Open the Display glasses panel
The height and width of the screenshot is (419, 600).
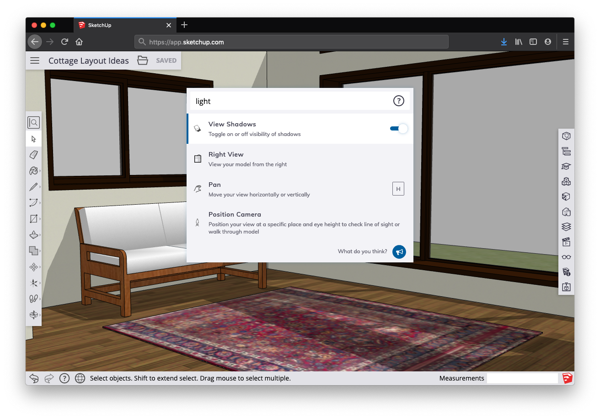[x=566, y=257]
